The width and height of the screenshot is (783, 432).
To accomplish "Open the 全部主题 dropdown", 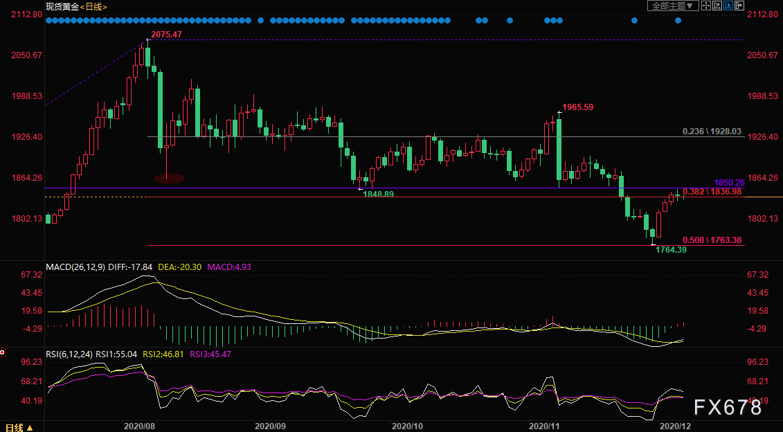I will 672,6.
